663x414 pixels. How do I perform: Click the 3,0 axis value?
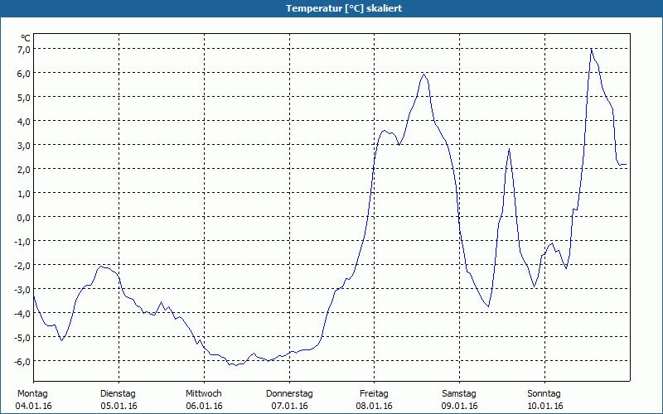[x=24, y=146]
